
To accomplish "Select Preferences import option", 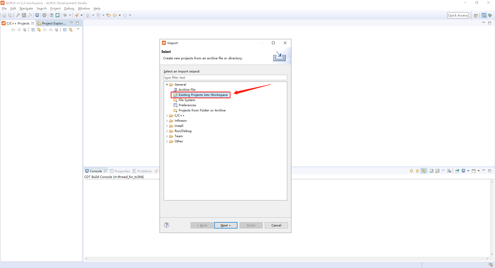I will (x=185, y=105).
